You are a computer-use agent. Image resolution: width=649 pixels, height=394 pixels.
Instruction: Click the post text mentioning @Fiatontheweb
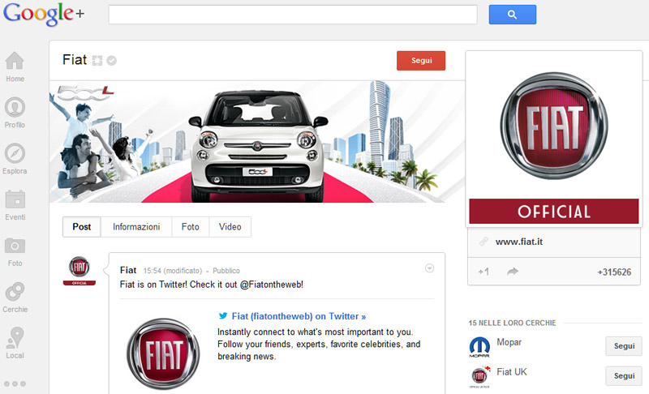(212, 285)
